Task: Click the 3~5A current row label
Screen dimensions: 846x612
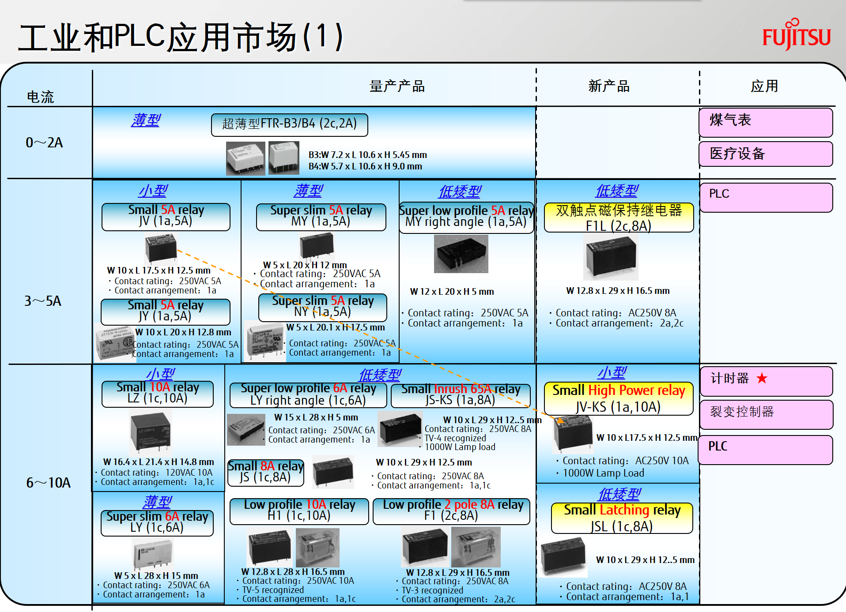Action: (x=43, y=301)
